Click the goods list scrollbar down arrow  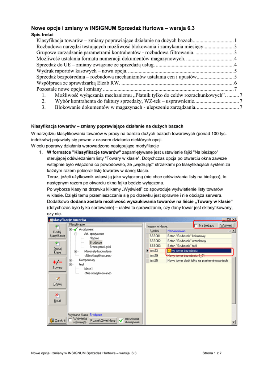pyautogui.click(x=234, y=322)
